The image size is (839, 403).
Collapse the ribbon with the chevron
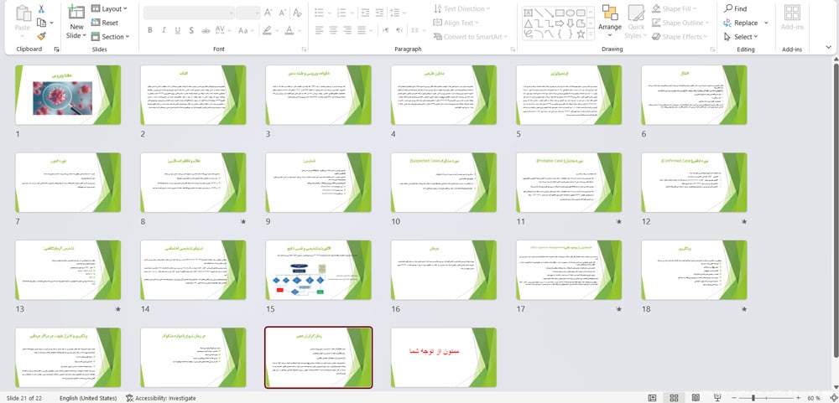coord(828,48)
